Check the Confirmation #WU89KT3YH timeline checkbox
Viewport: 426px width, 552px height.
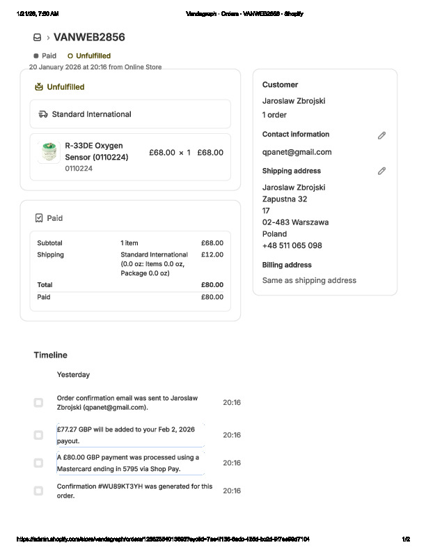[x=38, y=491]
